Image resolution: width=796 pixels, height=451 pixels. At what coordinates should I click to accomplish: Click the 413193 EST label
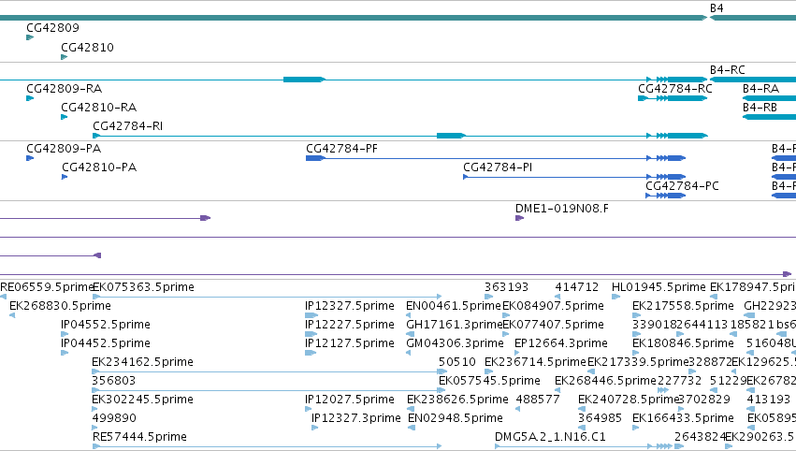coord(768,400)
